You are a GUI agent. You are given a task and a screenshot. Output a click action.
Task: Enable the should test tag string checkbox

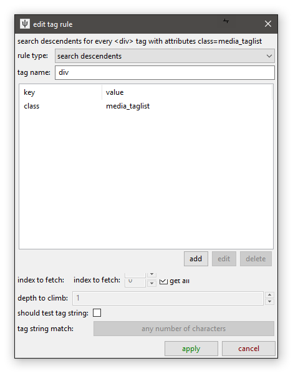(97, 313)
